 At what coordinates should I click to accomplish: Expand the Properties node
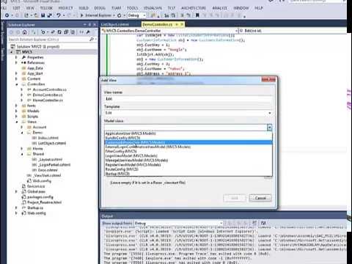[16, 57]
